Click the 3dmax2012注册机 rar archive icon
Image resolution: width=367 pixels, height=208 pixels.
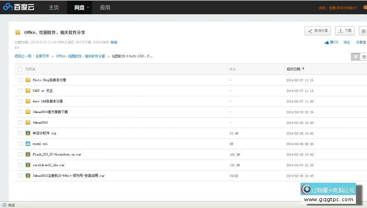click(28, 175)
